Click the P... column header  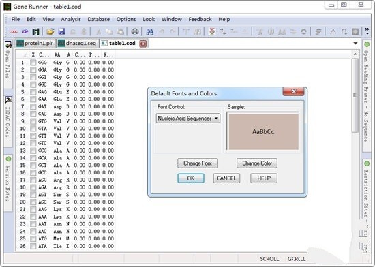[x=94, y=54]
